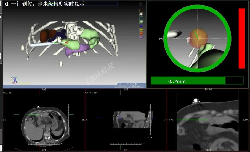The image size is (250, 152).
Task: Click the orientation cube 'A' icon
Action: pyautogui.click(x=15, y=80)
